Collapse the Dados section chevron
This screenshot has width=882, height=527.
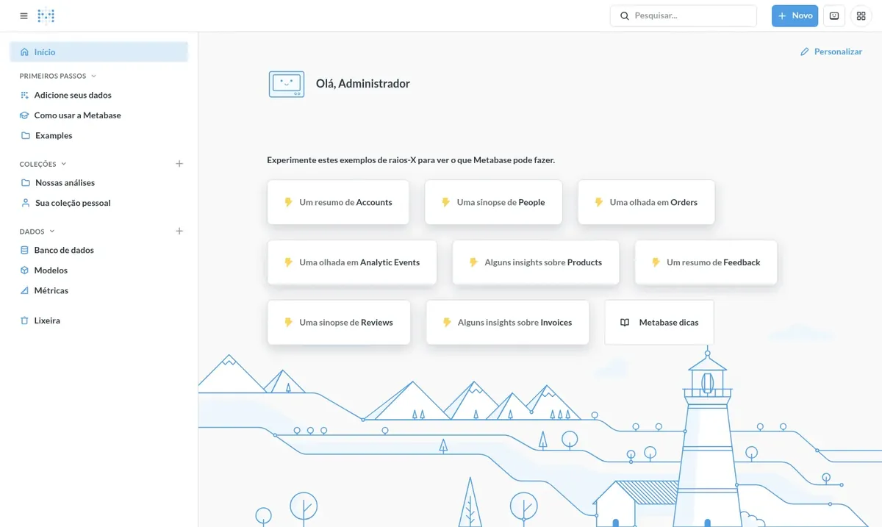tap(52, 232)
